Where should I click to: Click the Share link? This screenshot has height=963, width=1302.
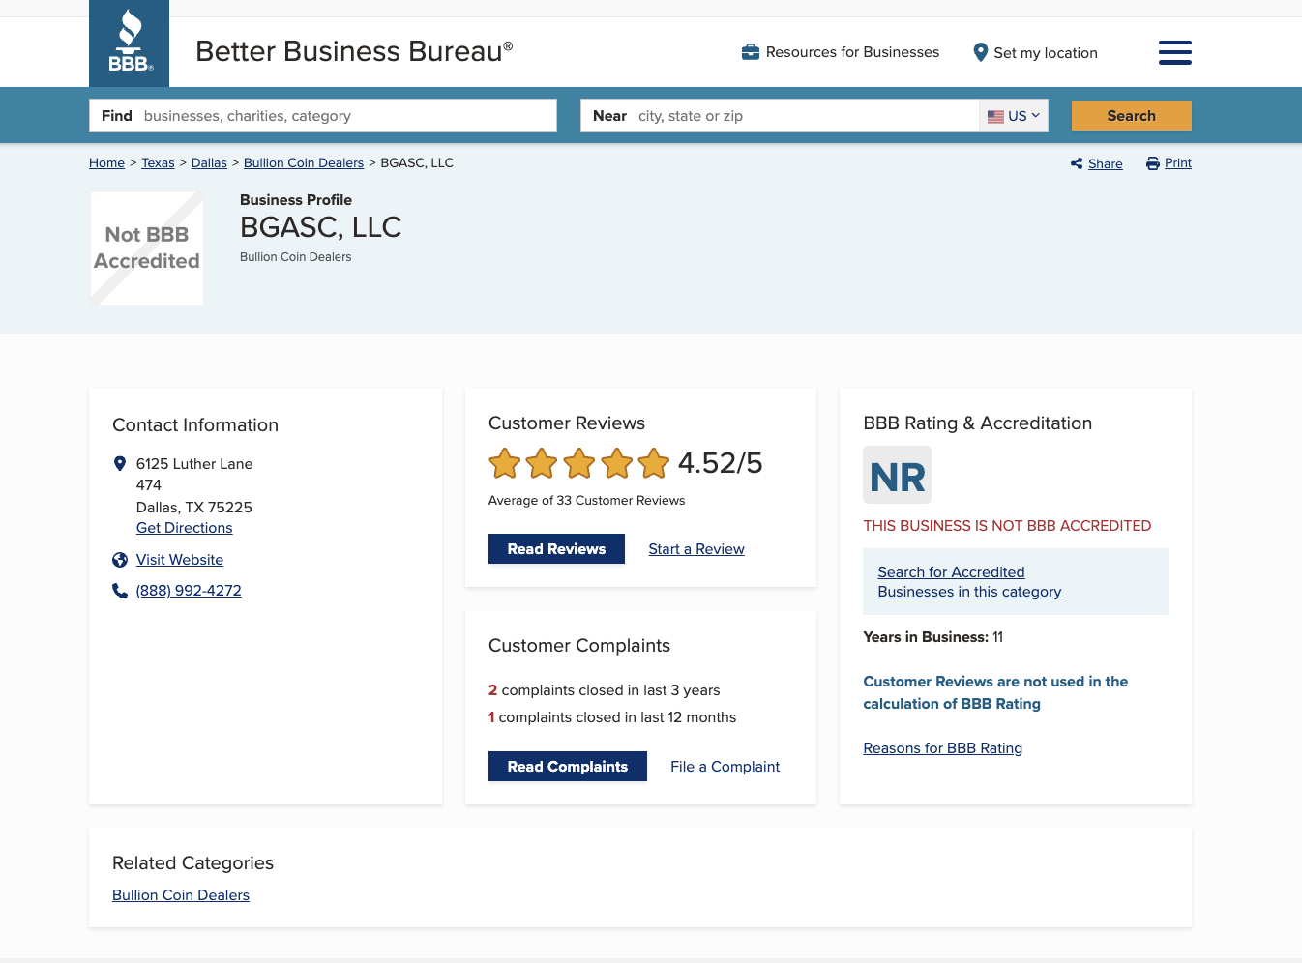pyautogui.click(x=1105, y=164)
